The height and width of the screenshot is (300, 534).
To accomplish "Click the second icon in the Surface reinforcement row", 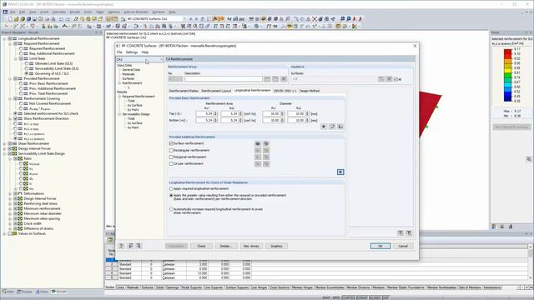I will tap(266, 143).
